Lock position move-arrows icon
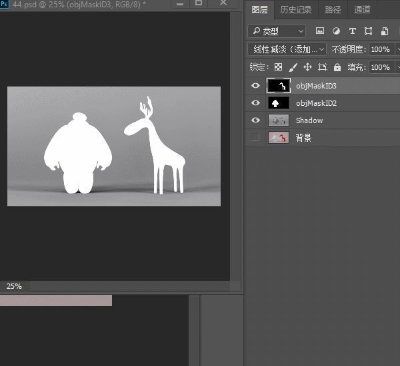Viewport: 400px width, 366px height. click(x=307, y=67)
